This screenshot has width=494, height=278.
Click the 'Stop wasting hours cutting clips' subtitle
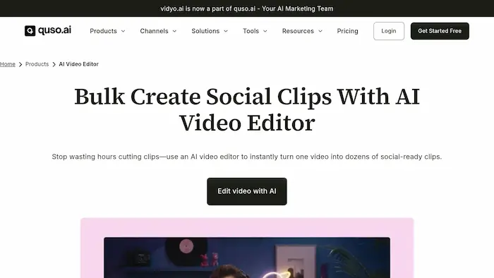(x=247, y=157)
